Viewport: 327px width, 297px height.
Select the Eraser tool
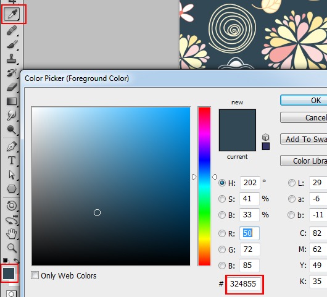[12, 86]
